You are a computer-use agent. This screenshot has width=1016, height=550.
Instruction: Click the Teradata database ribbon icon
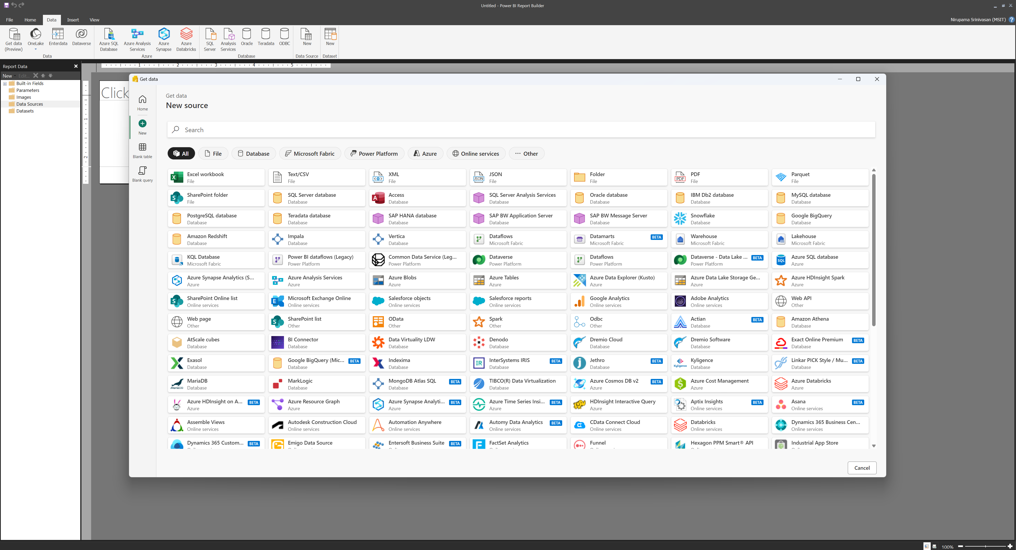click(265, 37)
